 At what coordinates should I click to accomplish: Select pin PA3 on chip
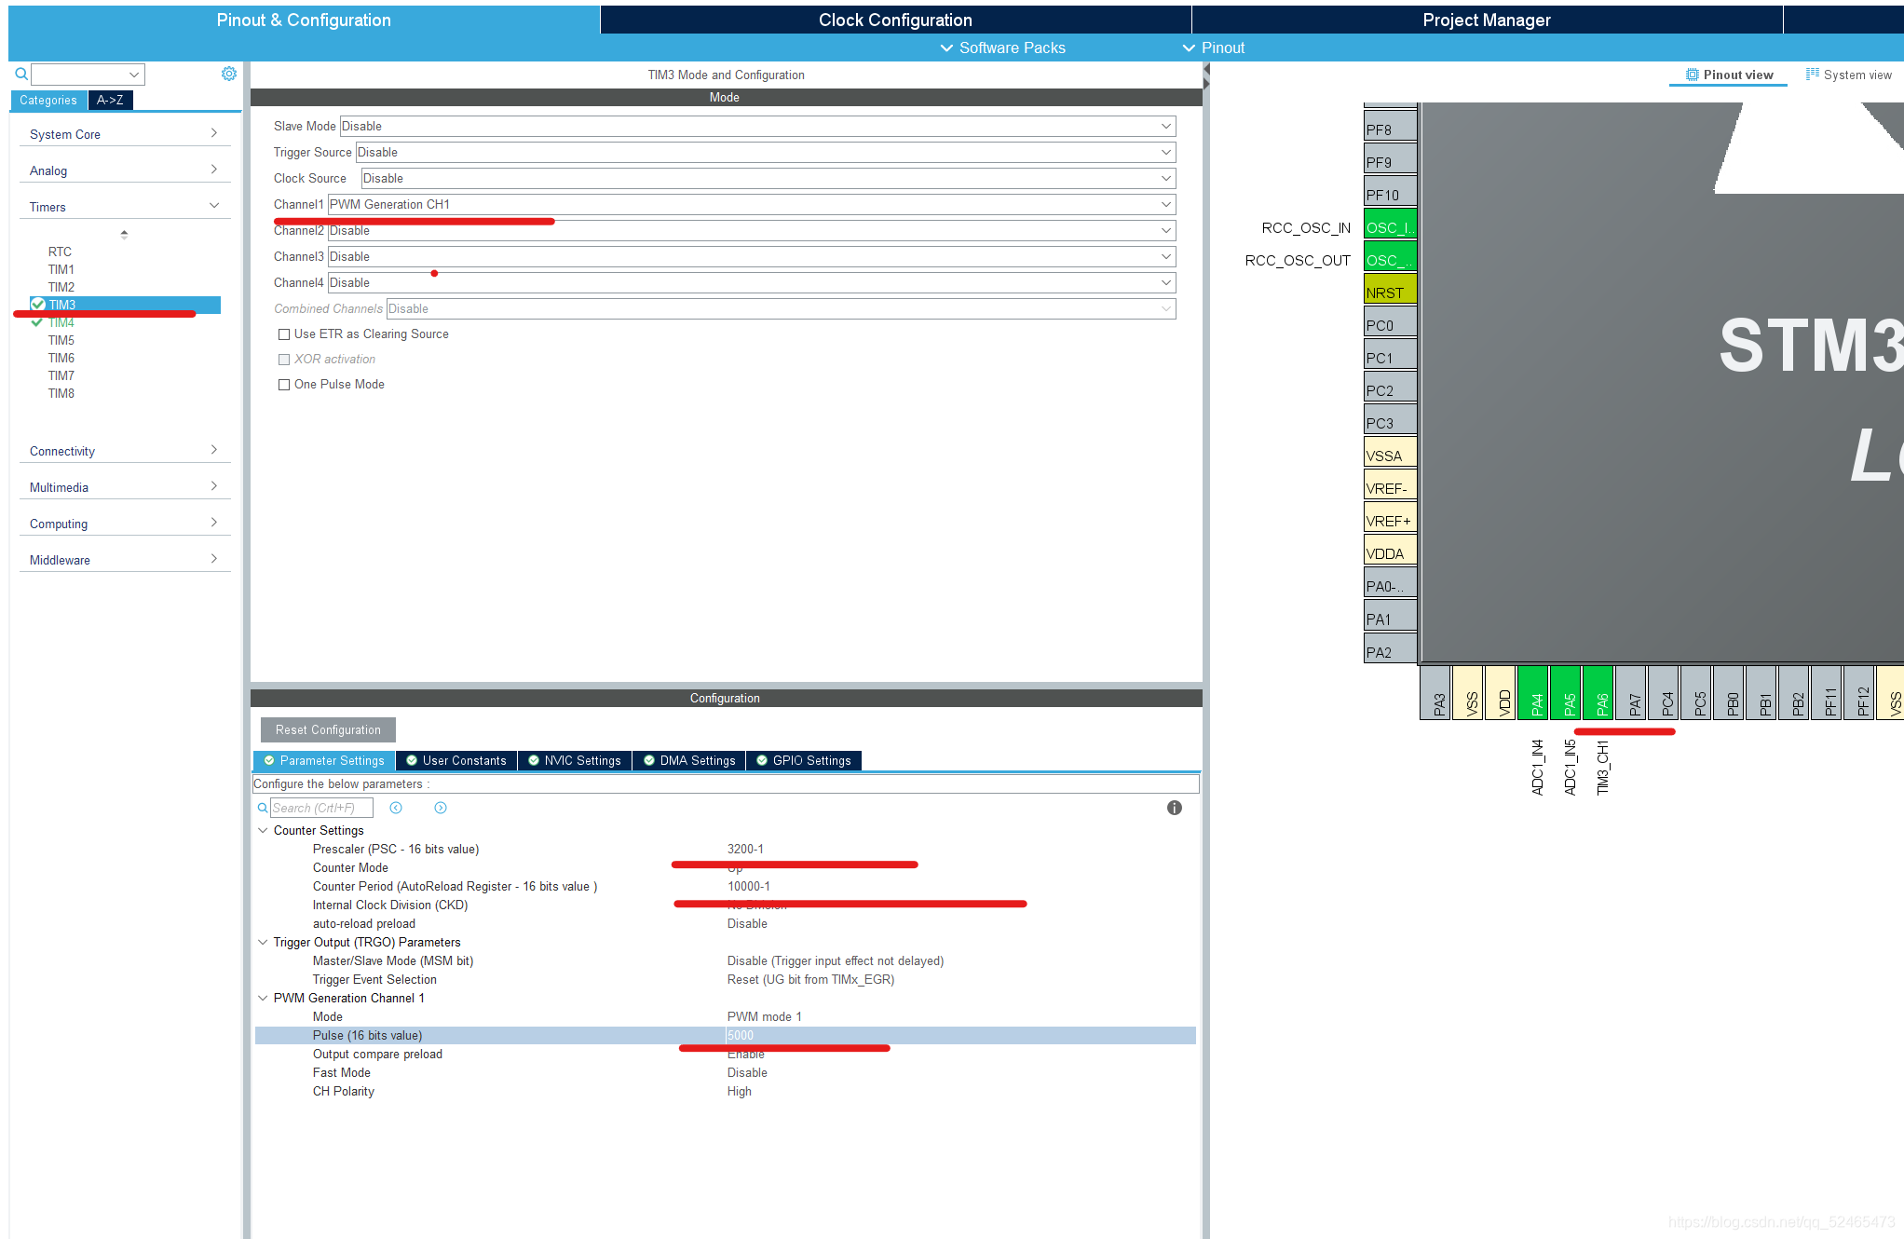1435,692
